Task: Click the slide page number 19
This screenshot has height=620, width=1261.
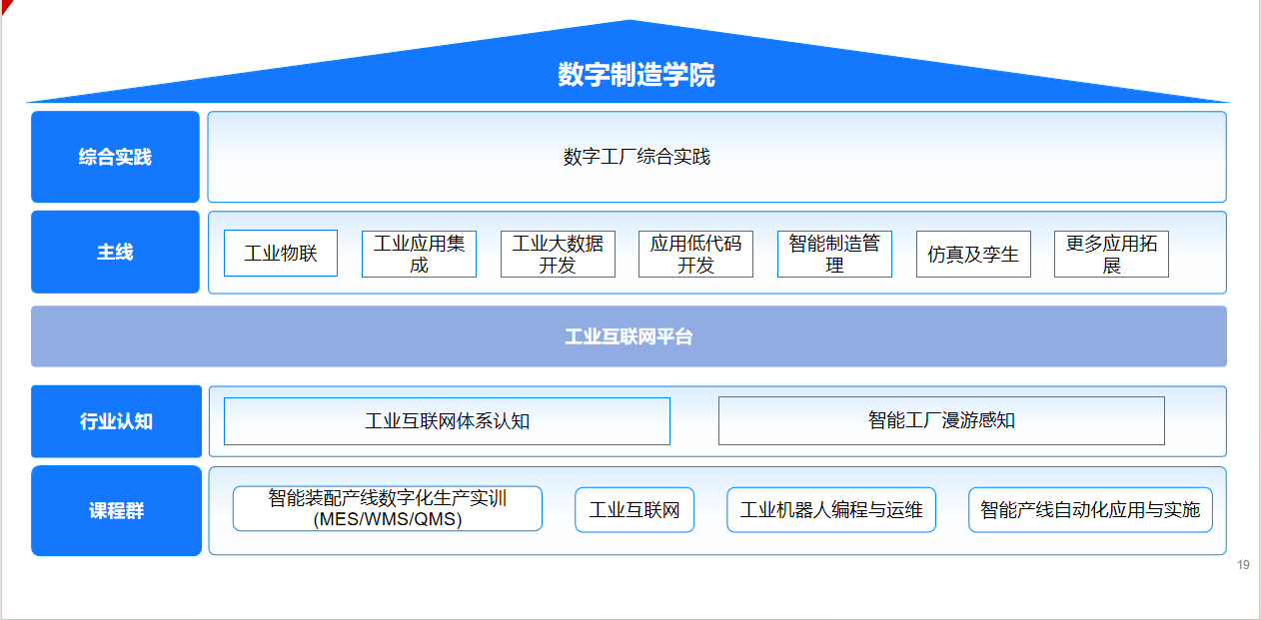Action: click(1243, 565)
